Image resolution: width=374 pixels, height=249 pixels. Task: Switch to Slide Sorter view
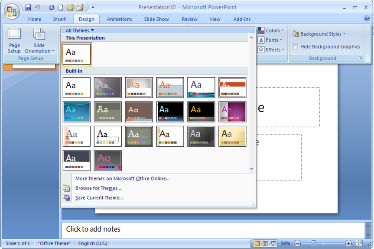pyautogui.click(x=265, y=243)
